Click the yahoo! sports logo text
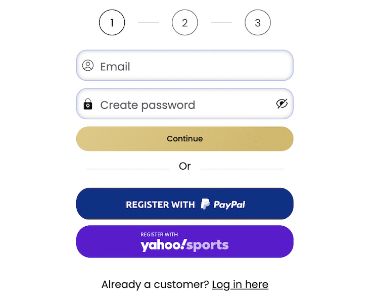The image size is (374, 301). point(184,245)
